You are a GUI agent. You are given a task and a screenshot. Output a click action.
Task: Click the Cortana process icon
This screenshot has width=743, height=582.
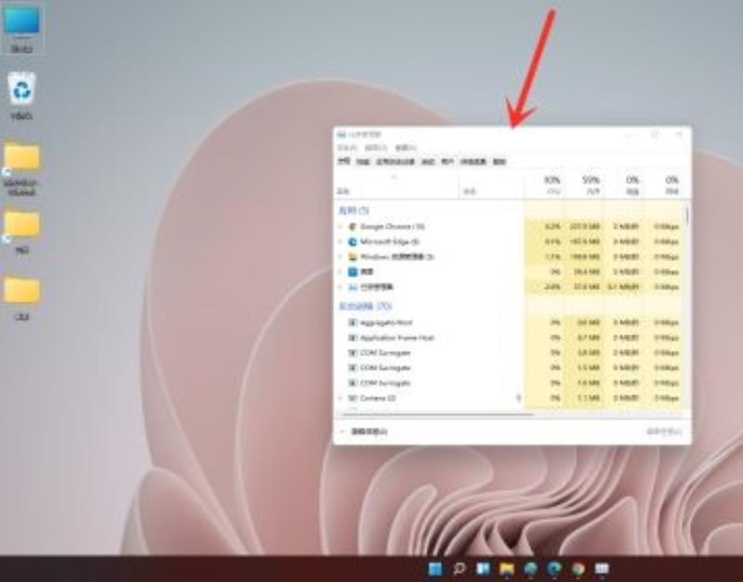[x=352, y=398]
